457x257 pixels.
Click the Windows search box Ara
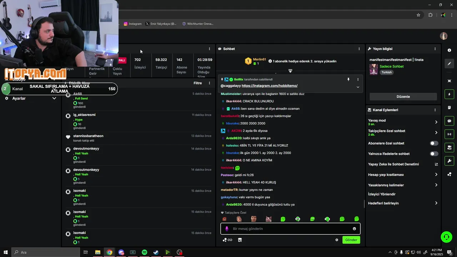(46, 252)
